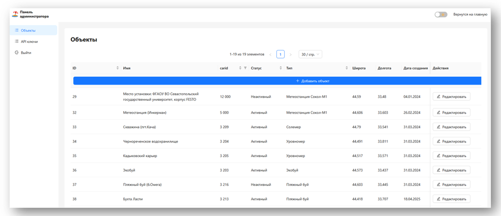Click the logout icon beside Выйти

tap(17, 53)
